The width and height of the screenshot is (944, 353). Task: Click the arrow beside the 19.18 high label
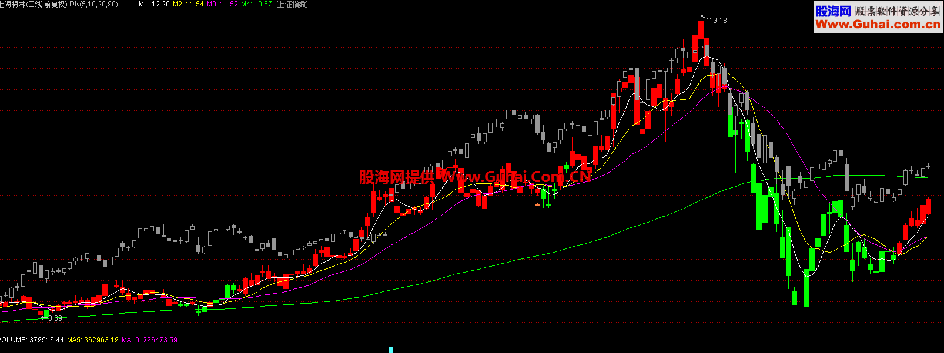pos(703,18)
